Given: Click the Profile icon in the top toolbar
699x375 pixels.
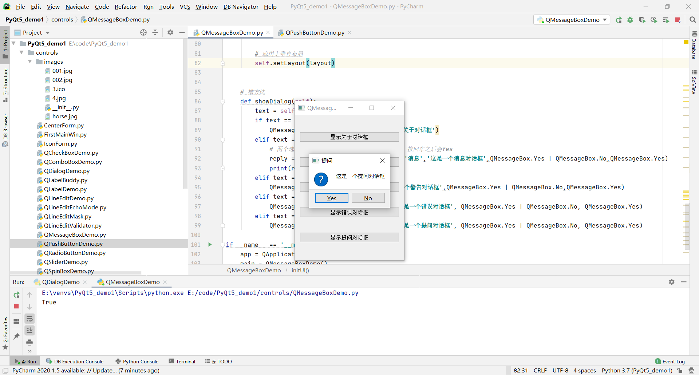Looking at the screenshot, I should [654, 20].
